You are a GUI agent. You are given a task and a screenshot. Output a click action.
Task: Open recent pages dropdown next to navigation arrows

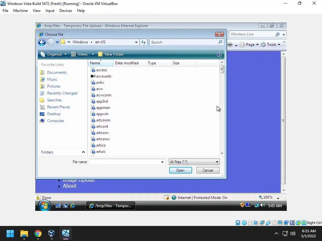pos(57,42)
